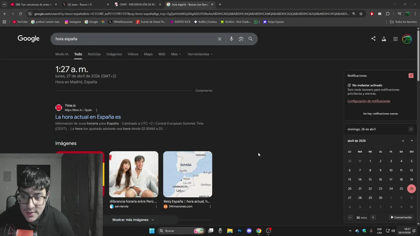Go to next month in calendar

[x=412, y=141]
